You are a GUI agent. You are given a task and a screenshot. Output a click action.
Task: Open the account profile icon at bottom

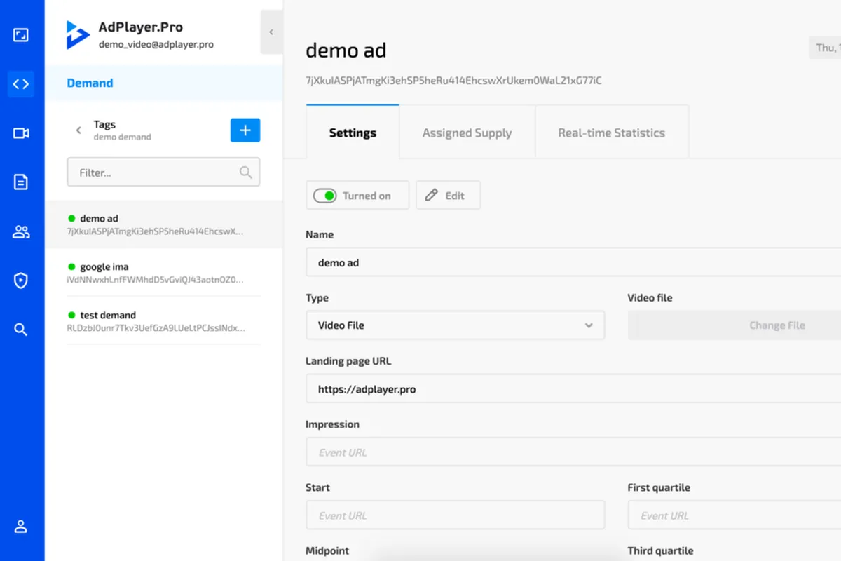pyautogui.click(x=21, y=527)
